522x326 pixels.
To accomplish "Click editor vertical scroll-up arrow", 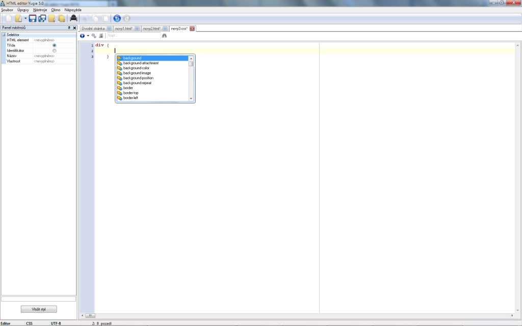I will [518, 45].
